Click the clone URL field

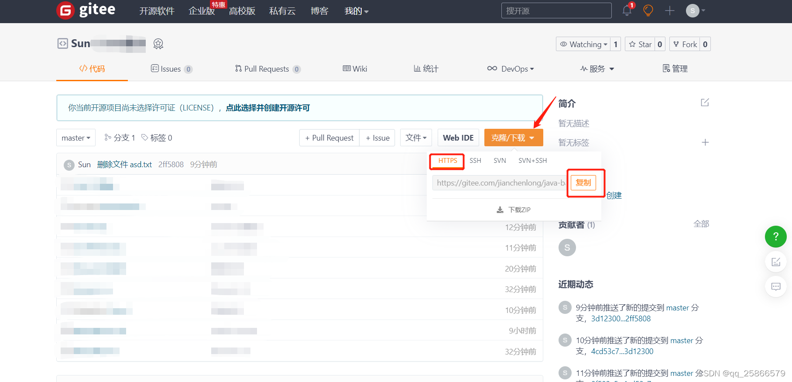point(500,183)
